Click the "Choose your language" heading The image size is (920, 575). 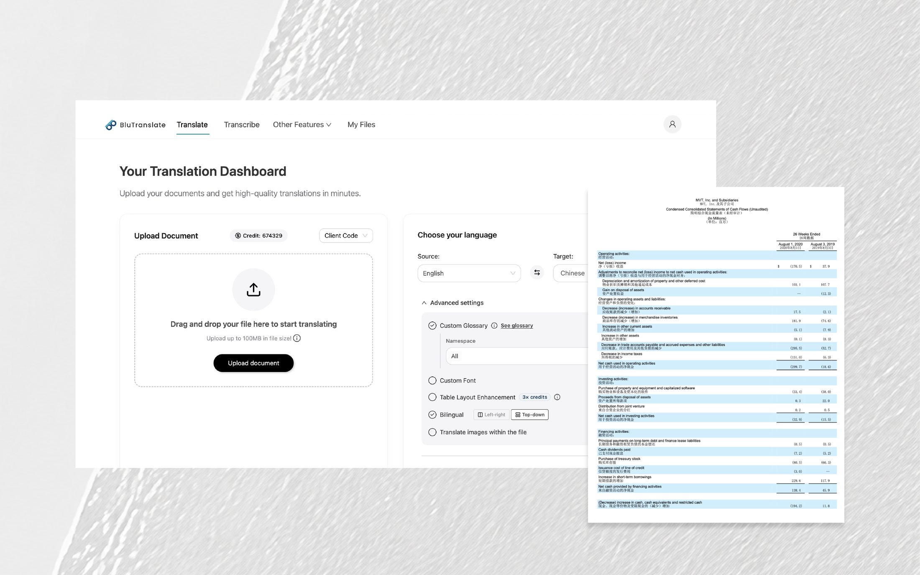point(457,235)
